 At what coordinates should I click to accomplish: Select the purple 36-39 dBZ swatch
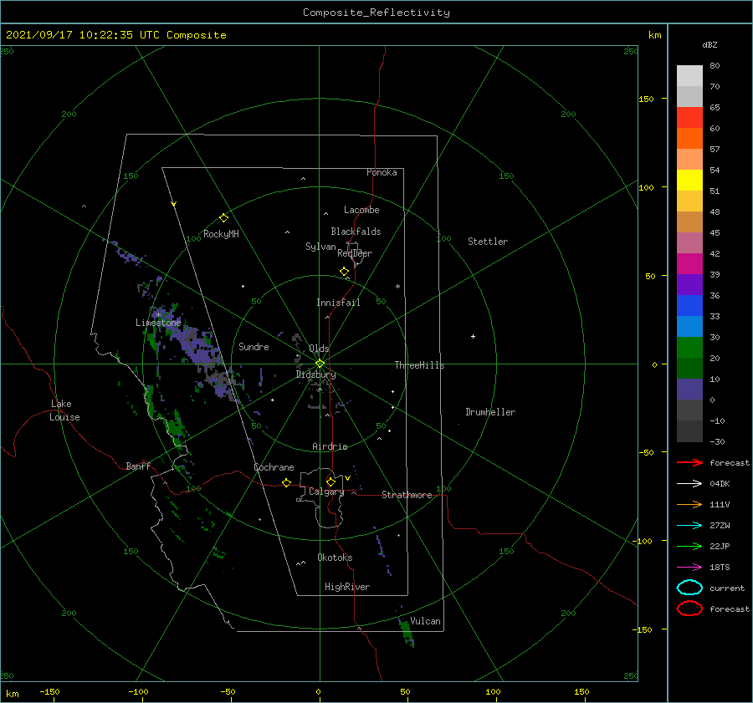[x=689, y=285]
